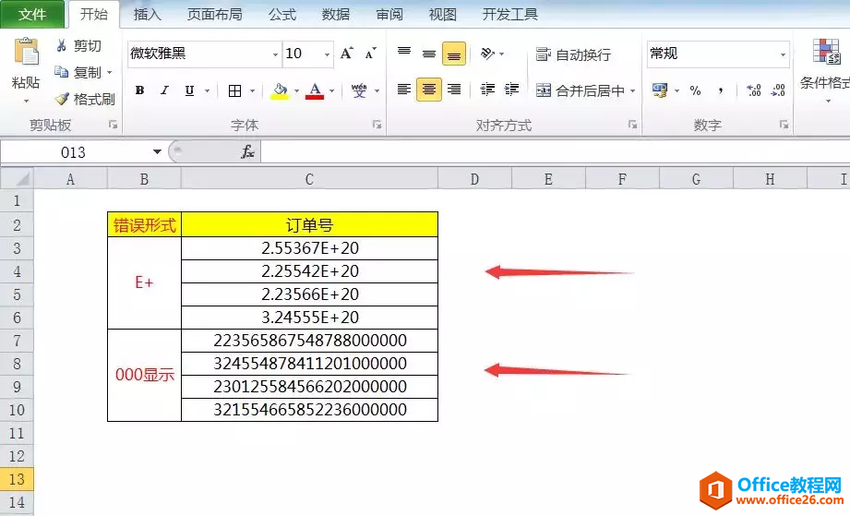Viewport: 850px width, 516px height.
Task: Increase indent icon
Action: click(x=511, y=90)
